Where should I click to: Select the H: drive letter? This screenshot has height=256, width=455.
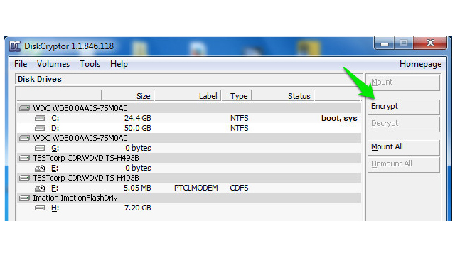(x=55, y=208)
